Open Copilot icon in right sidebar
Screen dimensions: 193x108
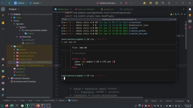[190, 21]
